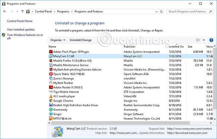The height and width of the screenshot is (139, 217).
Task: Click the 70.2 MB size cell
Action: (x=198, y=61)
